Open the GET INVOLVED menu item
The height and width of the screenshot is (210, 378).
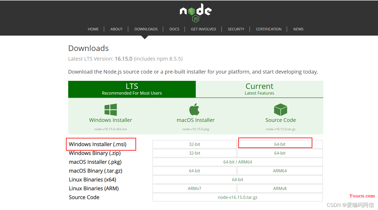coord(204,29)
